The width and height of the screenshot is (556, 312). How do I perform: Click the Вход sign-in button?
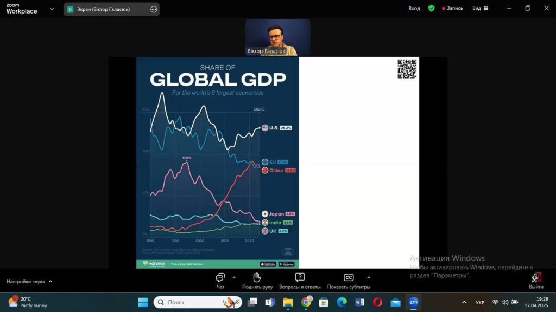[414, 9]
